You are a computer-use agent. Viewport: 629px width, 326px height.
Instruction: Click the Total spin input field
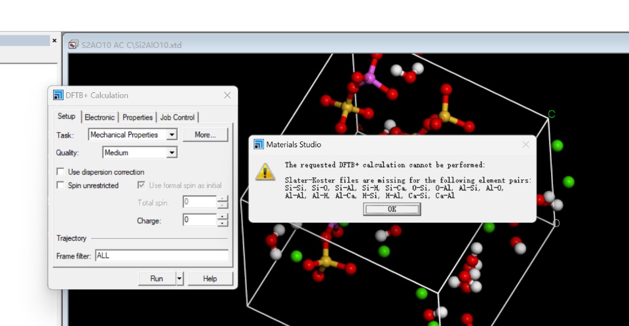(x=200, y=202)
